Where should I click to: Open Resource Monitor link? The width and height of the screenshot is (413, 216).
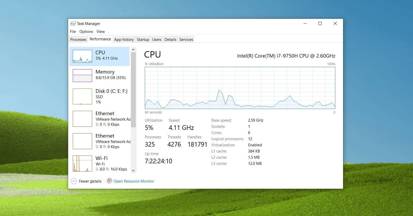click(134, 181)
